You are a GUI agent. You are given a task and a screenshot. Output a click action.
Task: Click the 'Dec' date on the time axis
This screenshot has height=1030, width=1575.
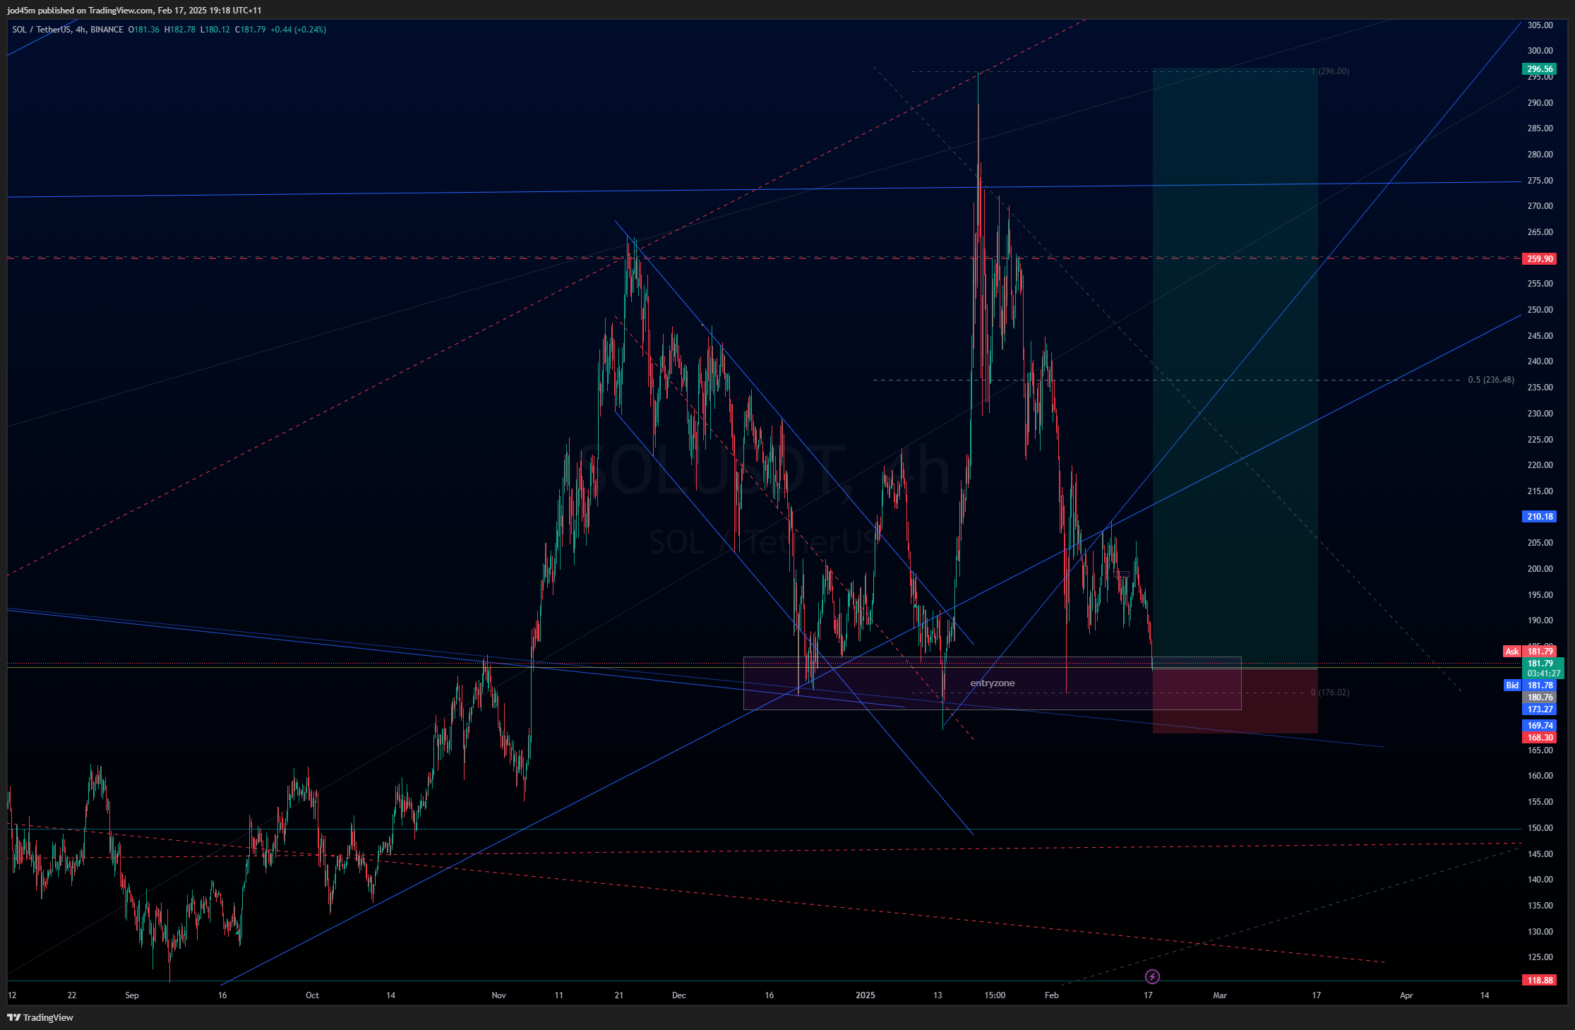click(x=679, y=995)
